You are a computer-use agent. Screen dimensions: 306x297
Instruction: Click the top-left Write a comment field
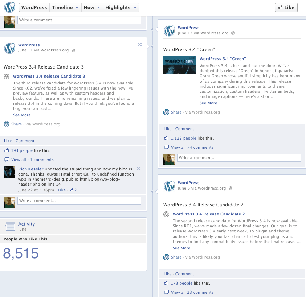[79, 20]
